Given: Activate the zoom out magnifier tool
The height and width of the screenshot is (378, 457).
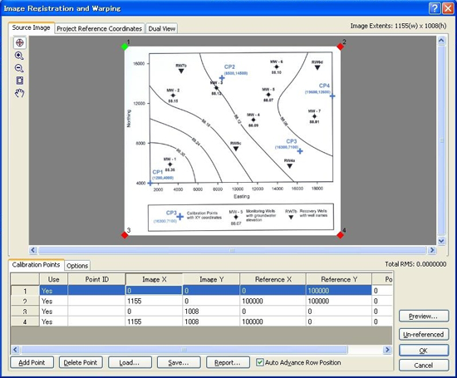Looking at the screenshot, I should [20, 68].
